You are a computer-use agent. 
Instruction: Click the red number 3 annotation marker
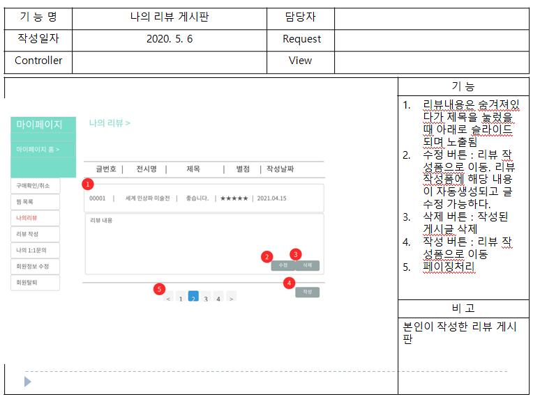[x=296, y=254]
